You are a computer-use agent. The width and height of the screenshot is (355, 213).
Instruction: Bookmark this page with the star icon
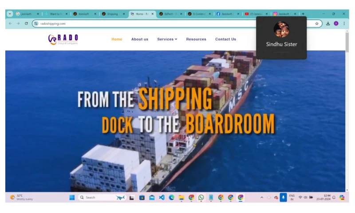[317, 24]
